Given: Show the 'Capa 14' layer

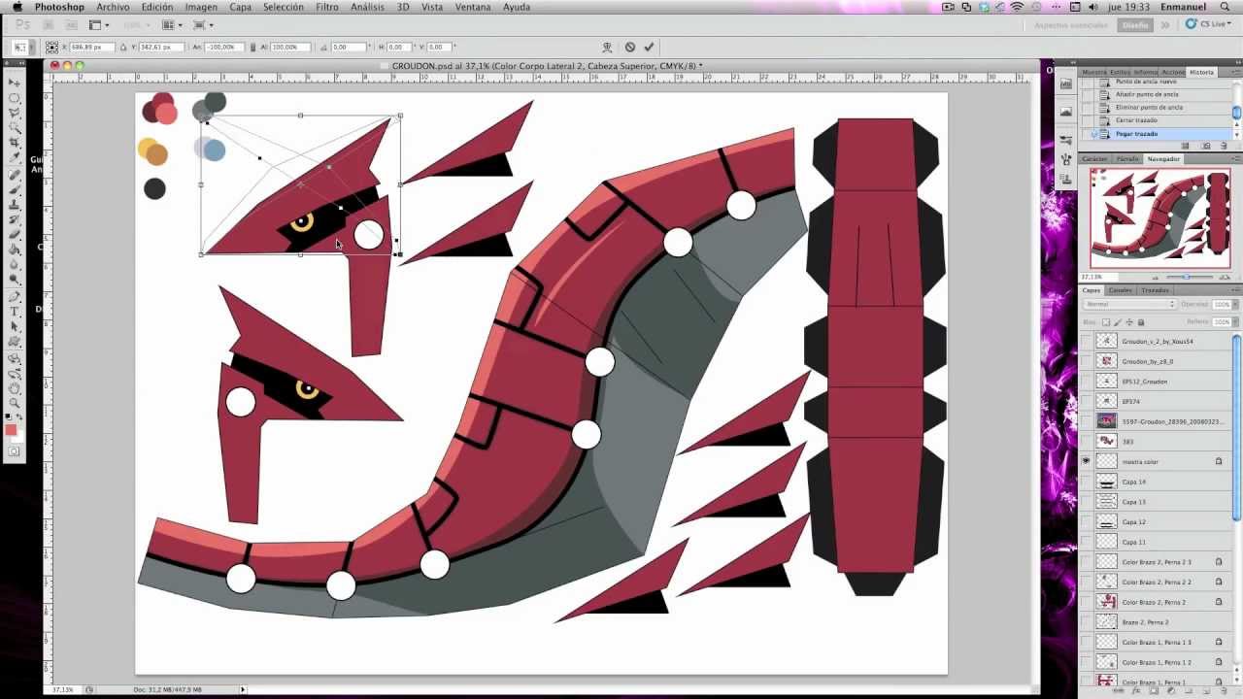Looking at the screenshot, I should coord(1086,482).
